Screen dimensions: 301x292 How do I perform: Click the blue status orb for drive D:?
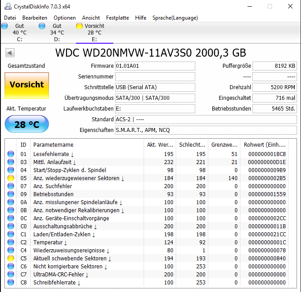pyautogui.click(x=42, y=26)
